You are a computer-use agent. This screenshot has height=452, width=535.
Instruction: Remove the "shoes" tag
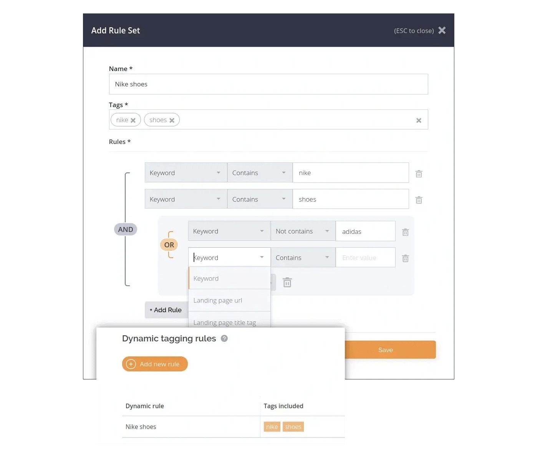click(x=172, y=120)
